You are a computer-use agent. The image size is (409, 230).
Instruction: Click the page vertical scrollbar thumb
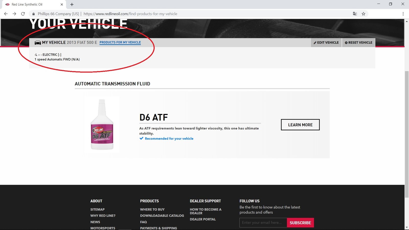click(x=407, y=134)
